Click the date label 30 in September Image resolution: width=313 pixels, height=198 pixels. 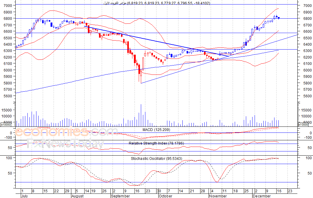[x=159, y=191]
